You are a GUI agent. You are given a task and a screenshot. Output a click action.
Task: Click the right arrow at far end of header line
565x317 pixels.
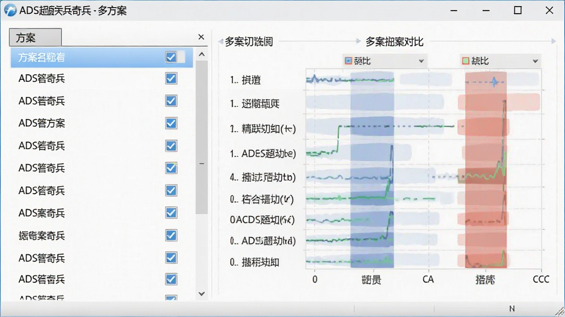[x=554, y=41]
